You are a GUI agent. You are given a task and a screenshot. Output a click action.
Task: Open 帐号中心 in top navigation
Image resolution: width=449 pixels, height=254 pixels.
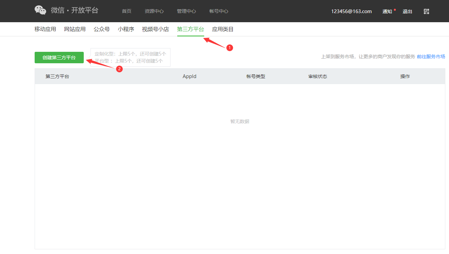[x=219, y=11]
